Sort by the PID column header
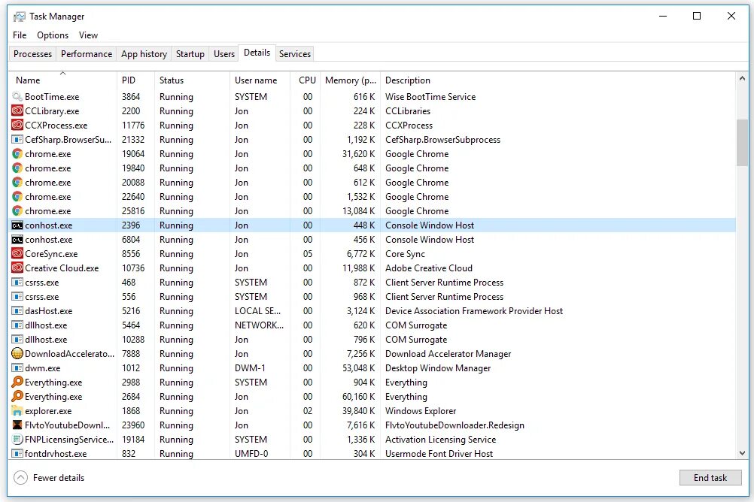 135,80
